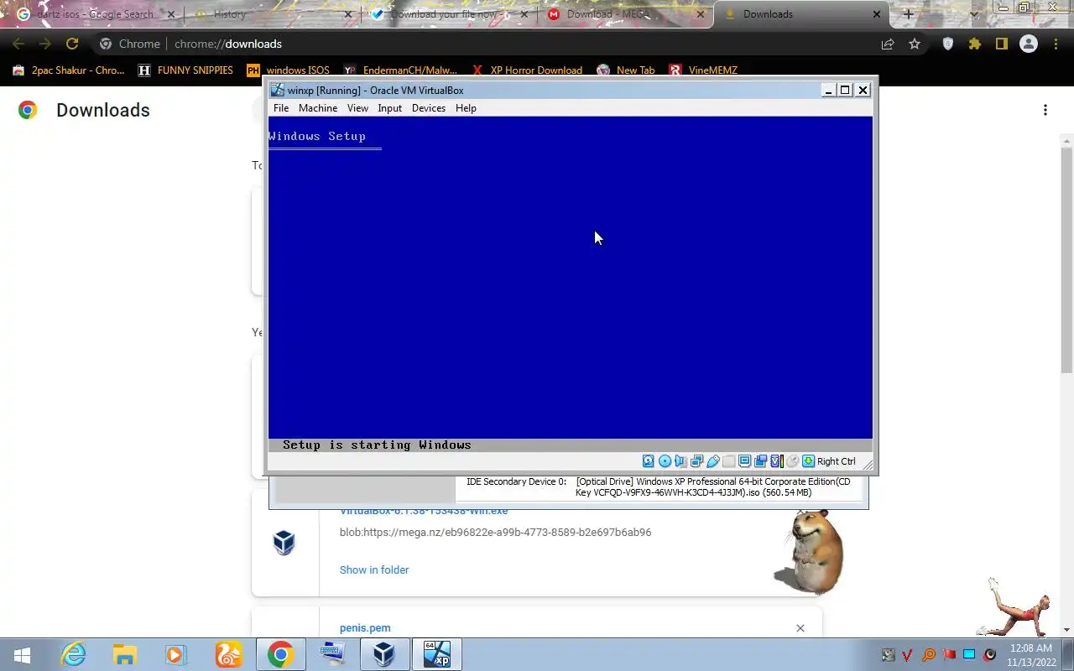Open the FUNNY SNIPPIES bookmark
This screenshot has width=1074, height=671.
[185, 70]
